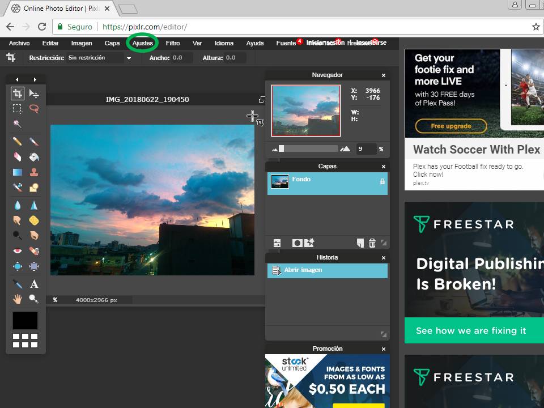Open the Archivo menu

(19, 43)
